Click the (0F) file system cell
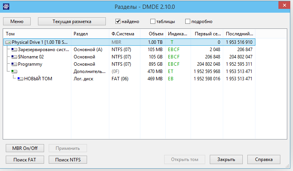Image resolution: width=293 pixels, height=171 pixels. [115, 71]
